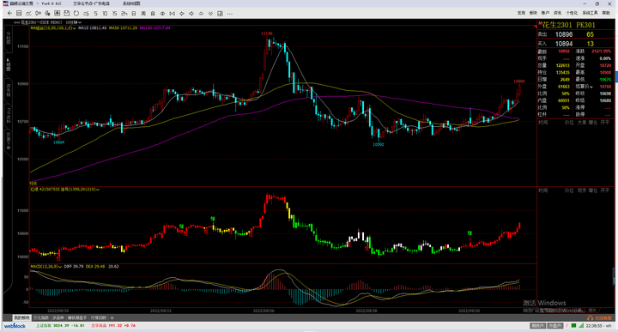Select the 行情回顾 bottom tab
Screen dimensions: 618x332
99,317
